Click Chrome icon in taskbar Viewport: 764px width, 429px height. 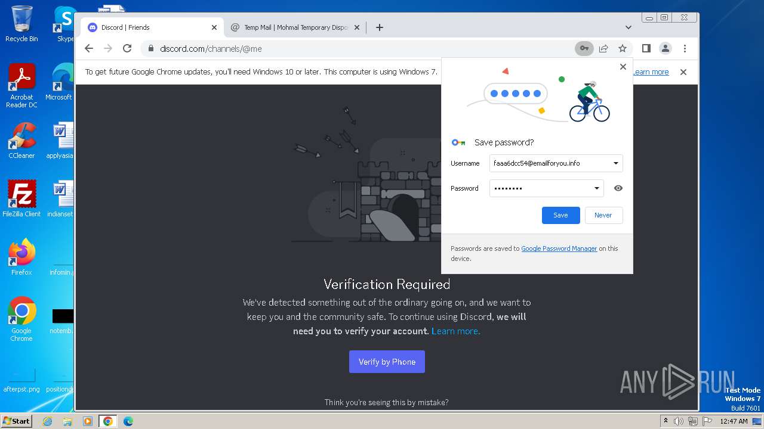tap(108, 421)
